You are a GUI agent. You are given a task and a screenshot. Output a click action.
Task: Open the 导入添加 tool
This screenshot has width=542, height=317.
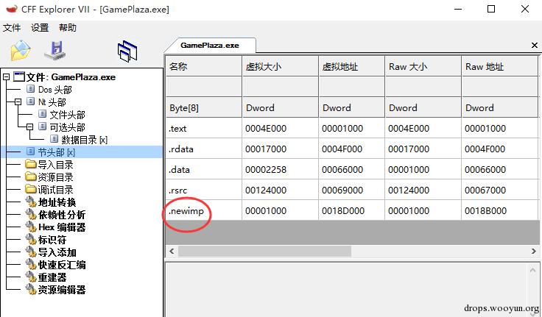[57, 252]
